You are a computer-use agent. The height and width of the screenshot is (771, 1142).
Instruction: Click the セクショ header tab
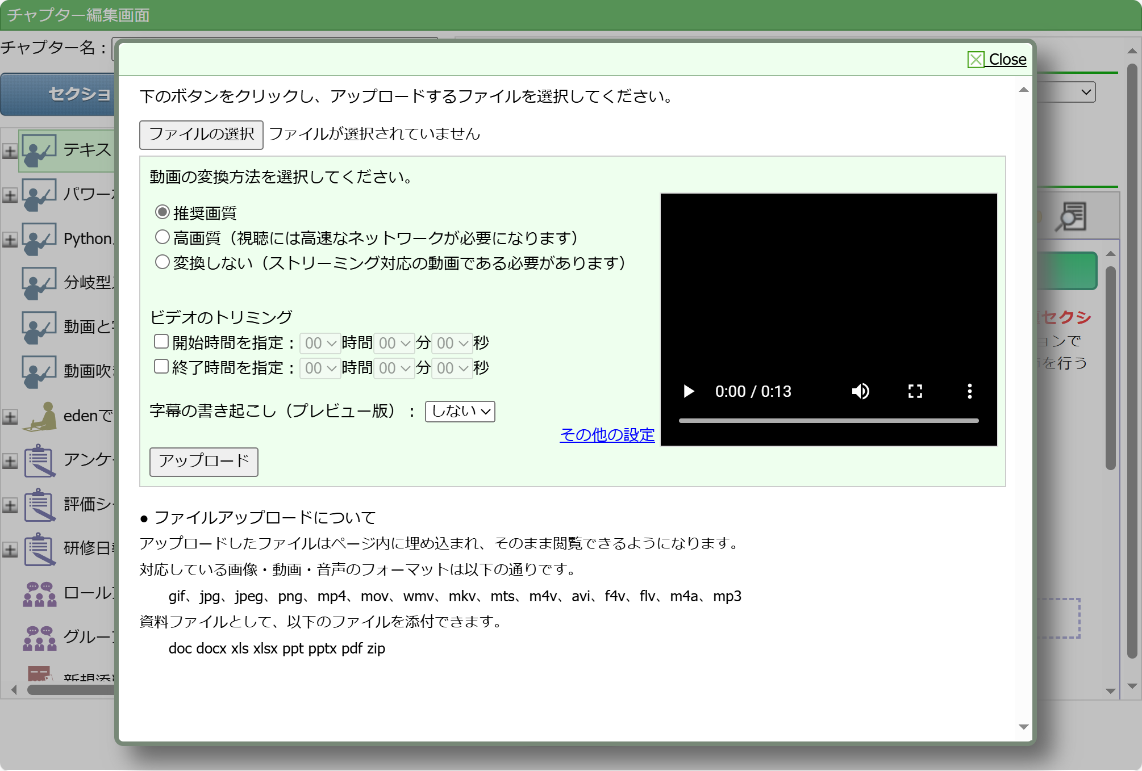tap(59, 94)
